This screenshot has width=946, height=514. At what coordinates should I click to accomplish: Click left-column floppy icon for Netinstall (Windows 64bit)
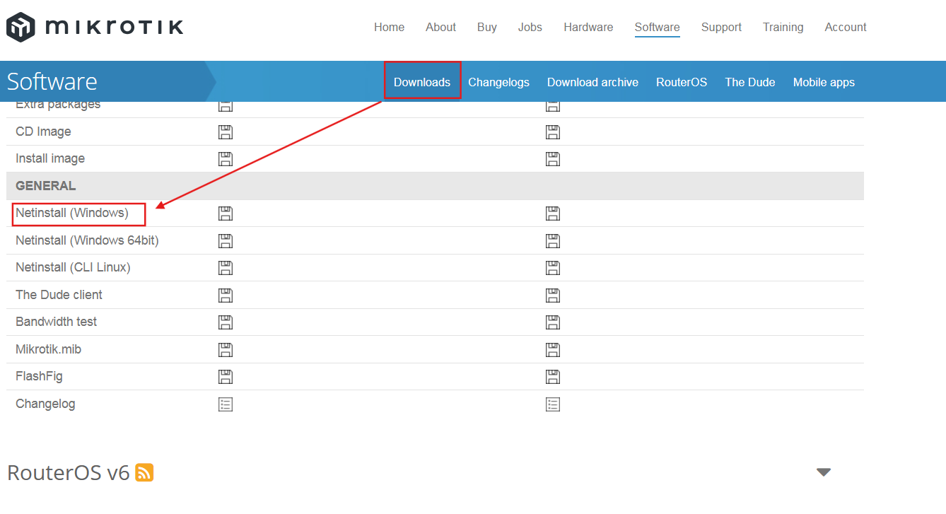click(x=226, y=241)
